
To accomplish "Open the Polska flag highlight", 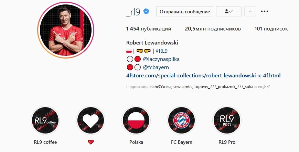I will pyautogui.click(x=136, y=120).
